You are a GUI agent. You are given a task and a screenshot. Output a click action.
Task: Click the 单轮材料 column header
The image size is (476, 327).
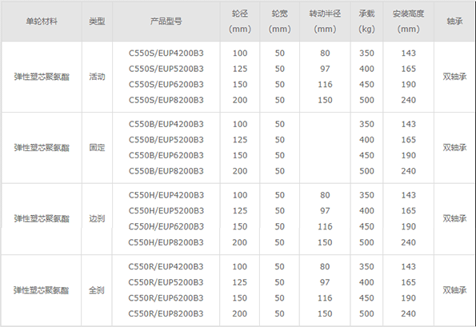pyautogui.click(x=42, y=22)
